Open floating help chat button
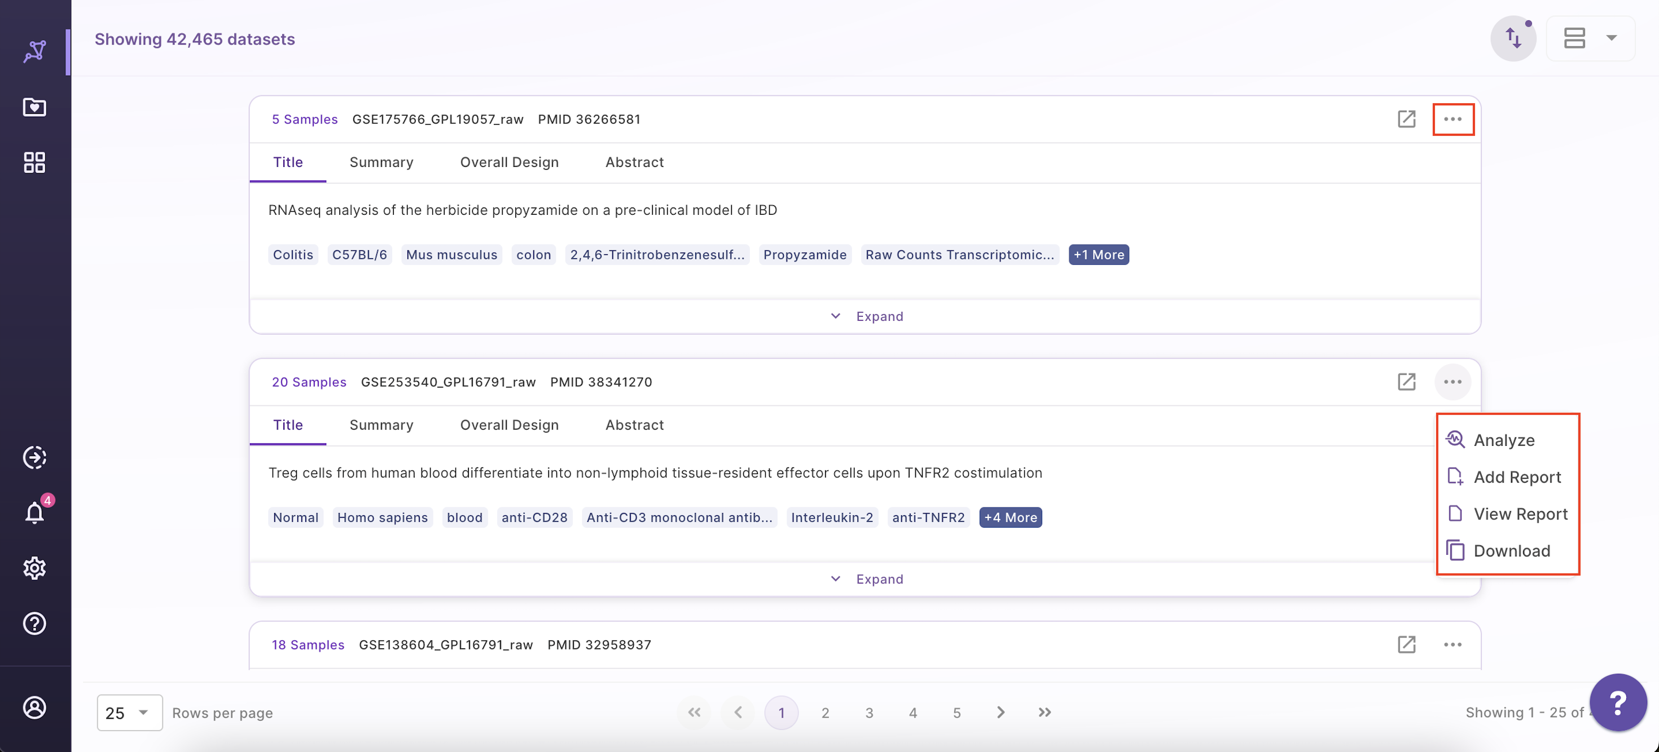 [x=1618, y=702]
